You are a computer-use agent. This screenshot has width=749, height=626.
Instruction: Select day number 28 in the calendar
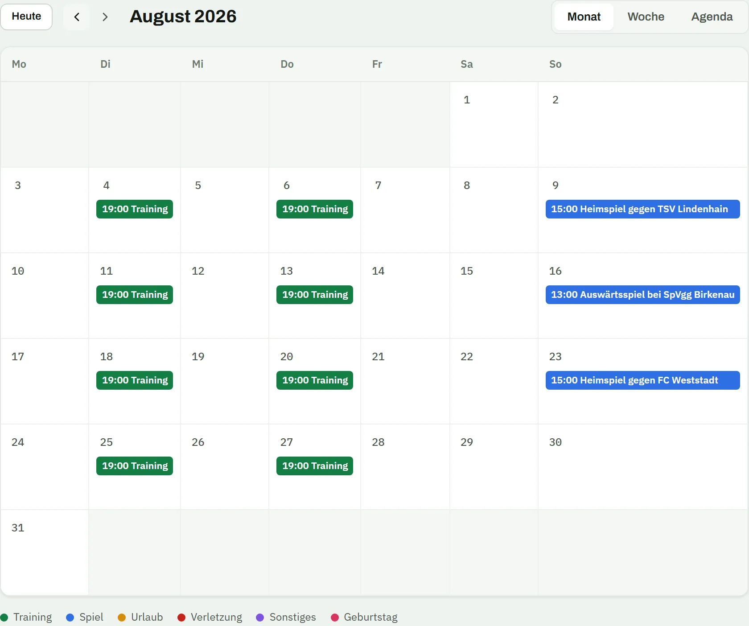coord(378,442)
